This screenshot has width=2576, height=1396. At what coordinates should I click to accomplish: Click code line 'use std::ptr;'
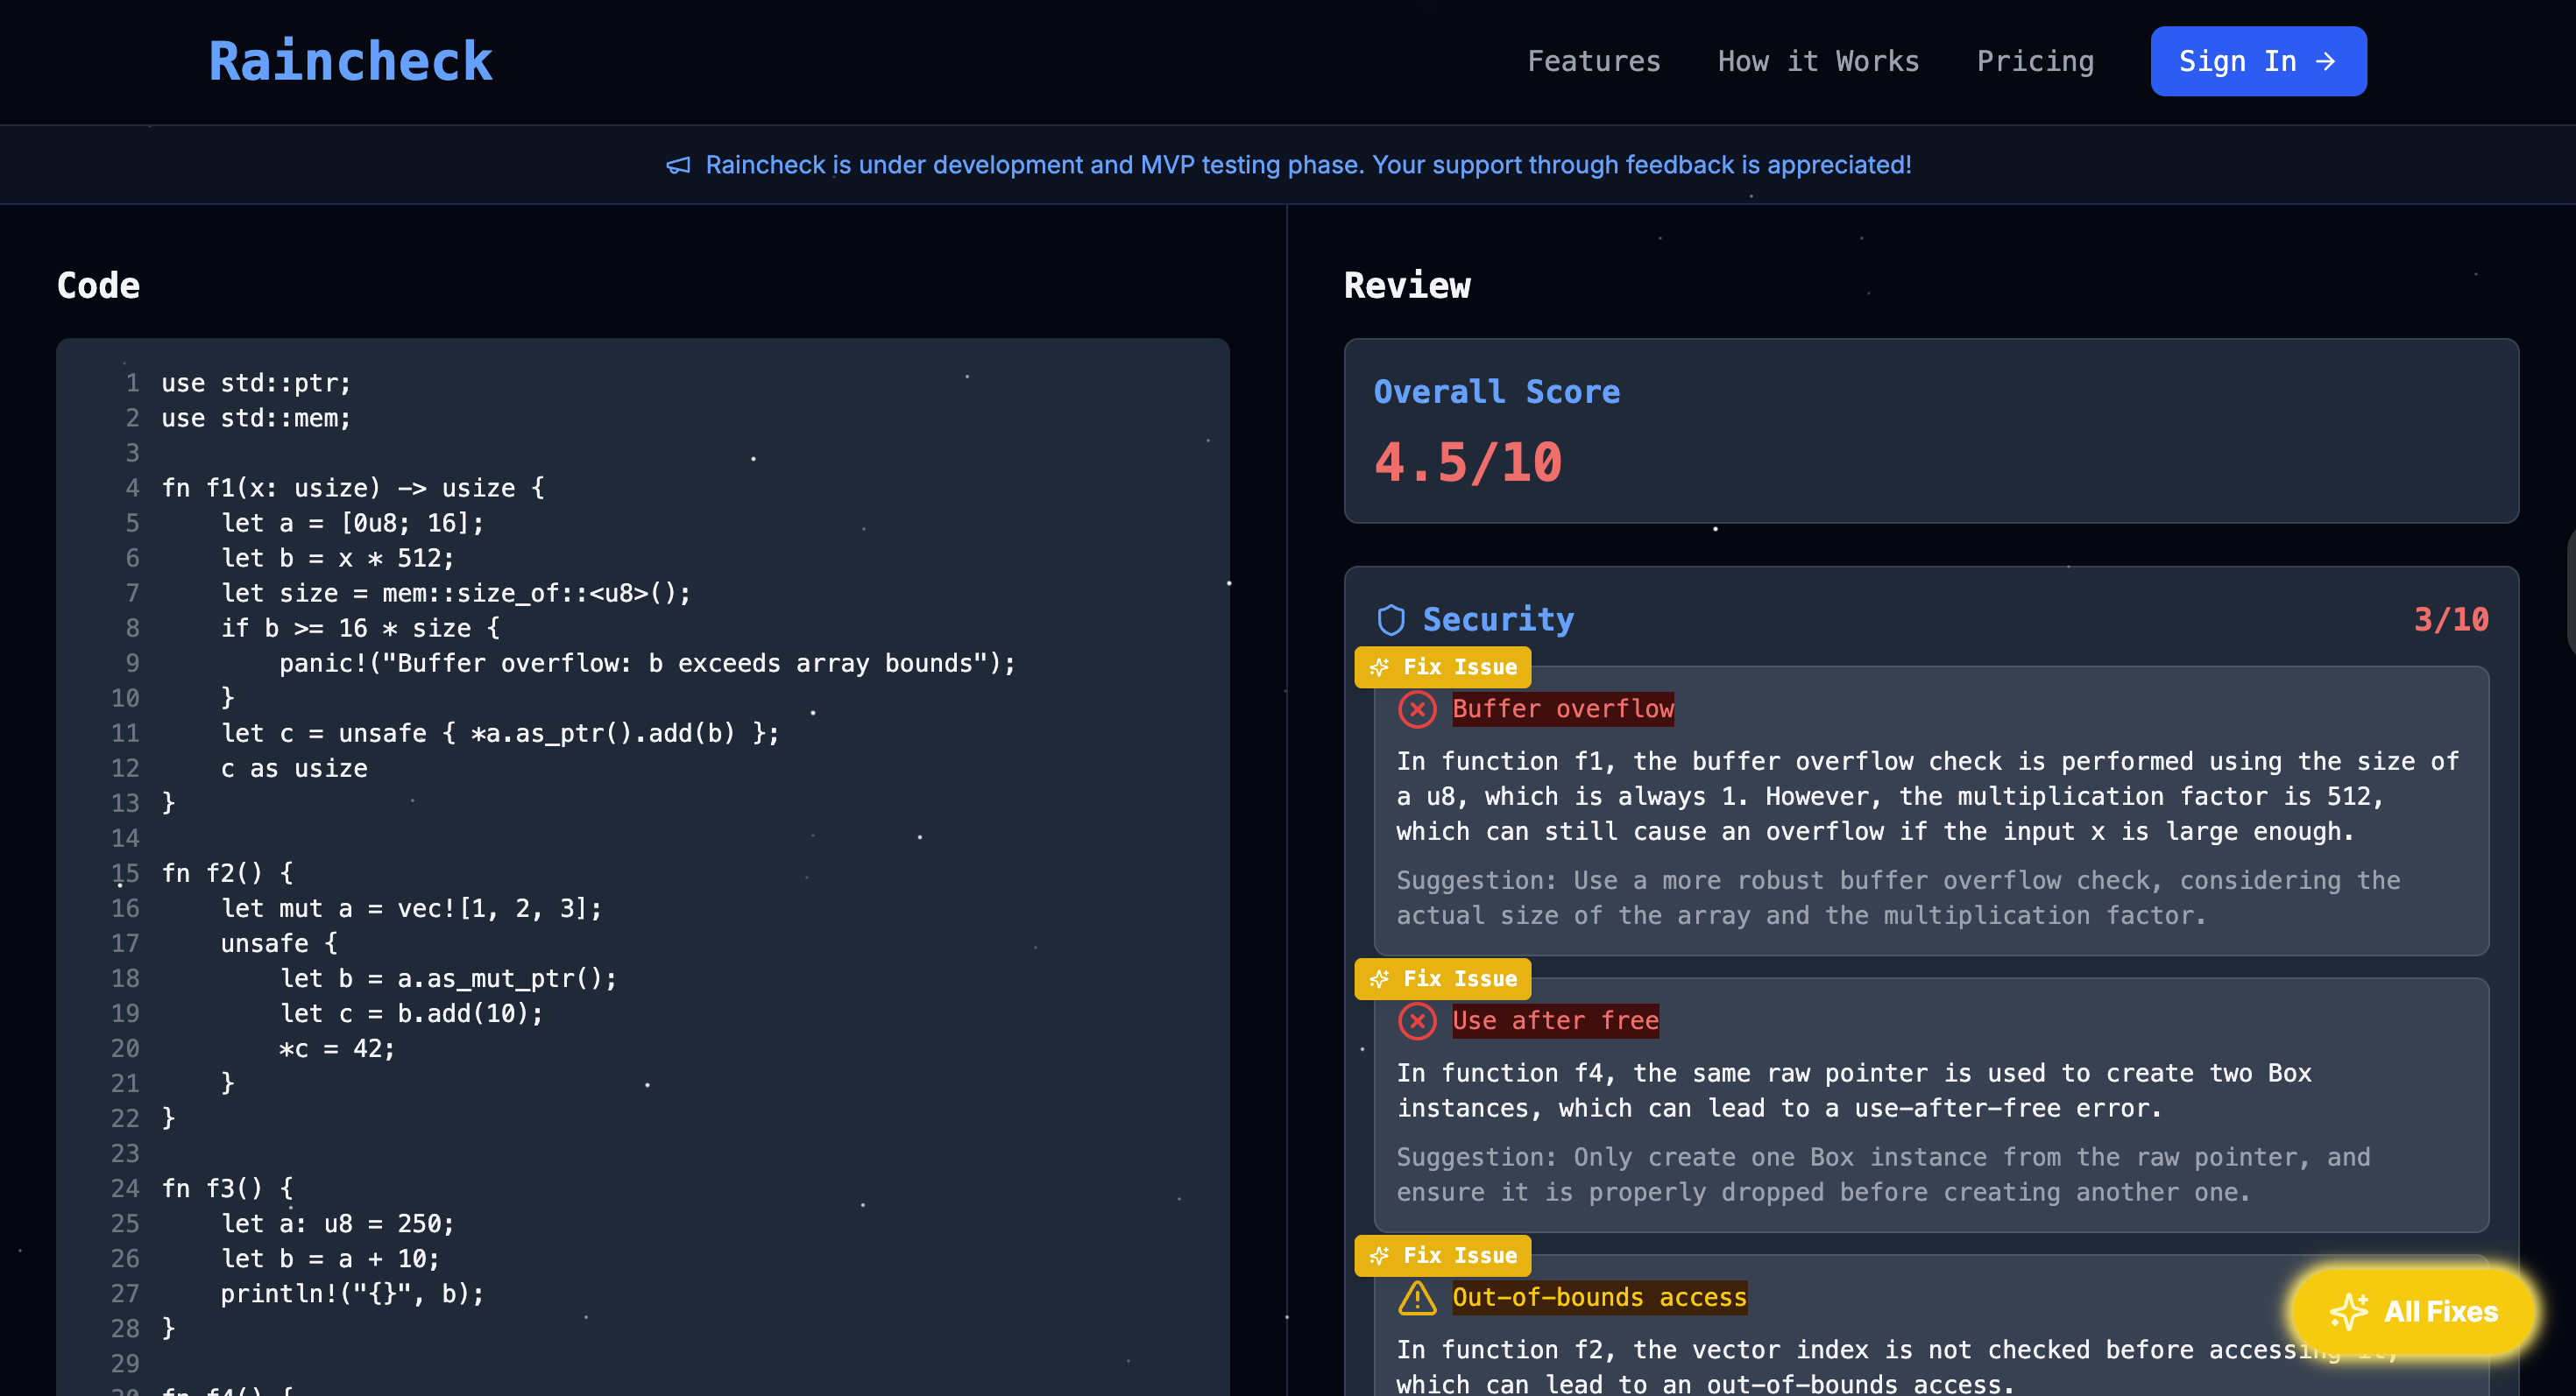256,383
